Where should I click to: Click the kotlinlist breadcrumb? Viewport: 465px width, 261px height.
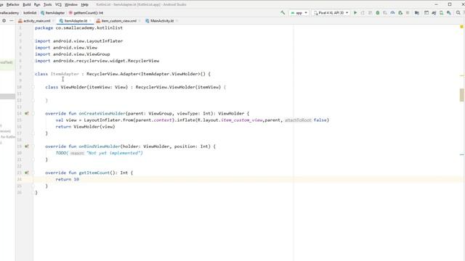pyautogui.click(x=30, y=13)
